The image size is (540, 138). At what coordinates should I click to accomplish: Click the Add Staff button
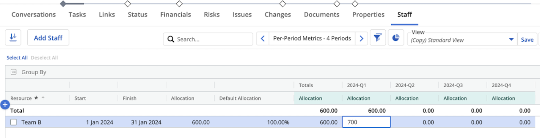(48, 38)
